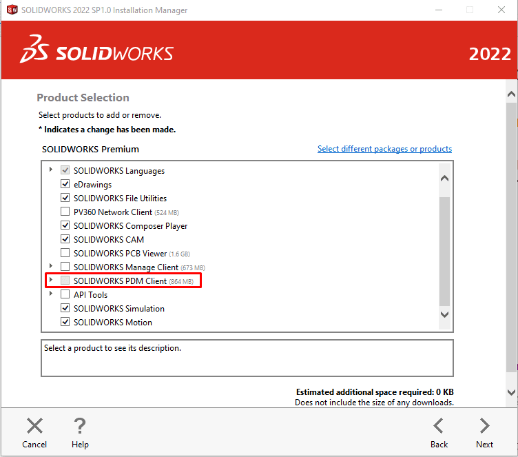This screenshot has height=457, width=518.
Task: Click the Back label
Action: pyautogui.click(x=439, y=445)
